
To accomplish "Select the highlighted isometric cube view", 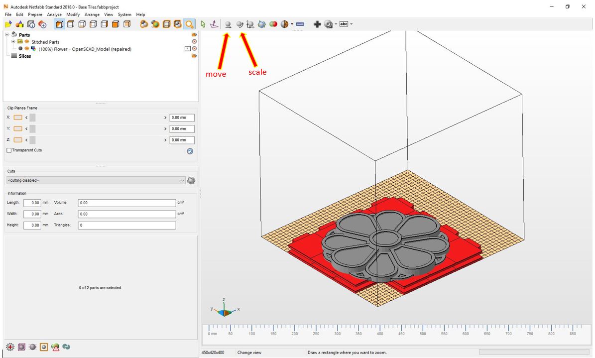I will click(60, 24).
